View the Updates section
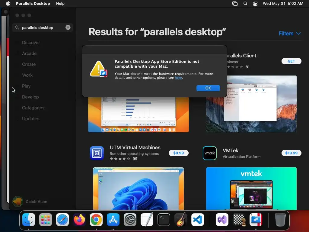Viewport: 309px width, 232px height. (x=30, y=118)
